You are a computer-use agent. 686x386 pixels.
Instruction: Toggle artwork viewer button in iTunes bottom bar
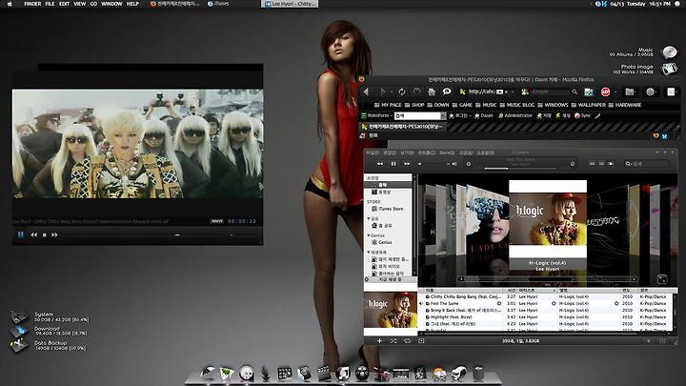pyautogui.click(x=421, y=340)
